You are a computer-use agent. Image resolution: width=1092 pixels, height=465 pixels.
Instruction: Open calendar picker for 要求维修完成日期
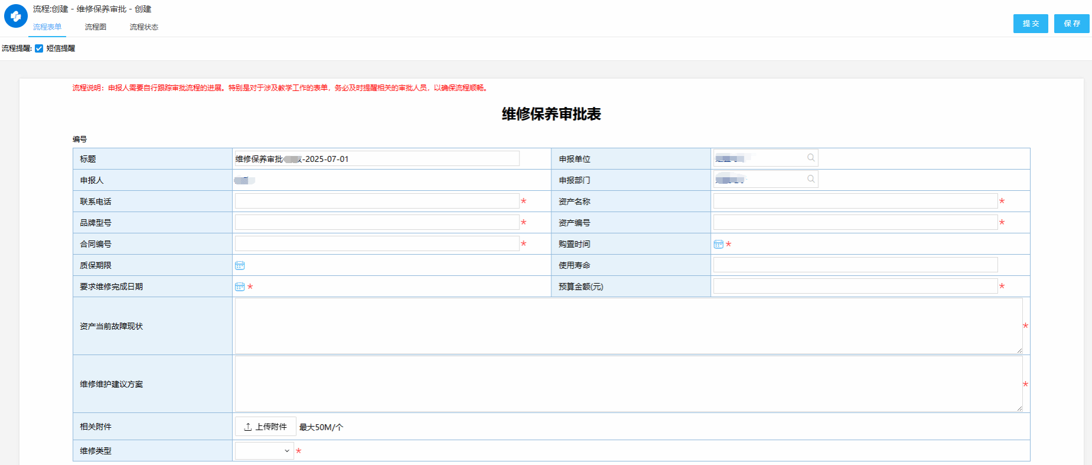click(240, 287)
